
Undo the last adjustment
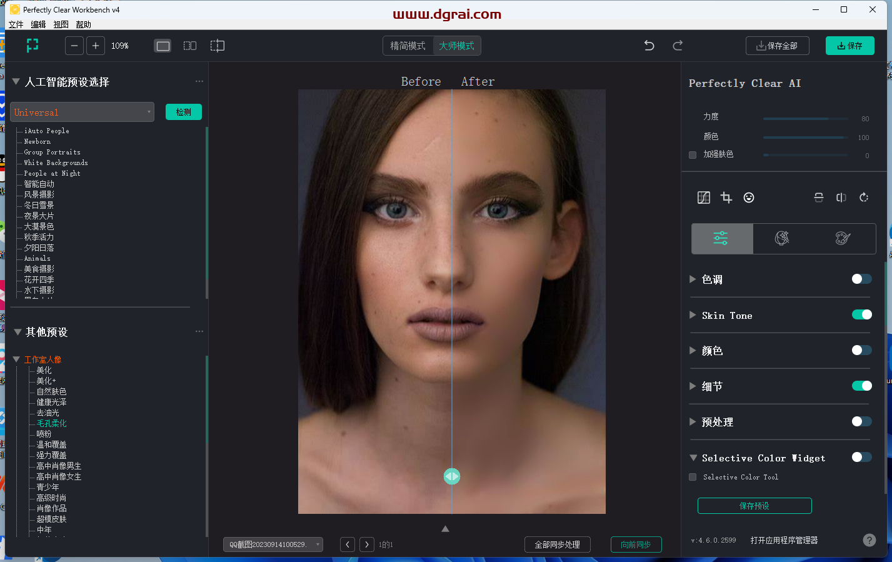(649, 46)
